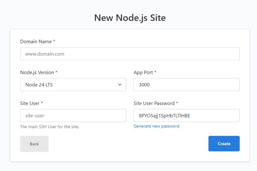Go back with the Back button
The width and height of the screenshot is (257, 171).
[34, 144]
